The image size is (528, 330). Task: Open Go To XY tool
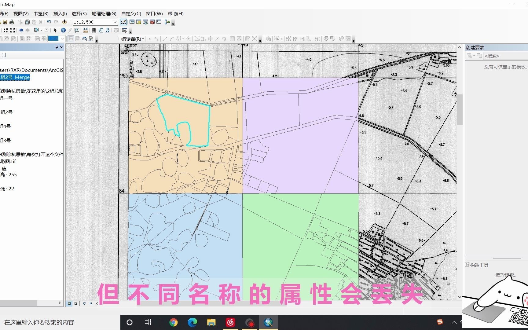tap(108, 30)
